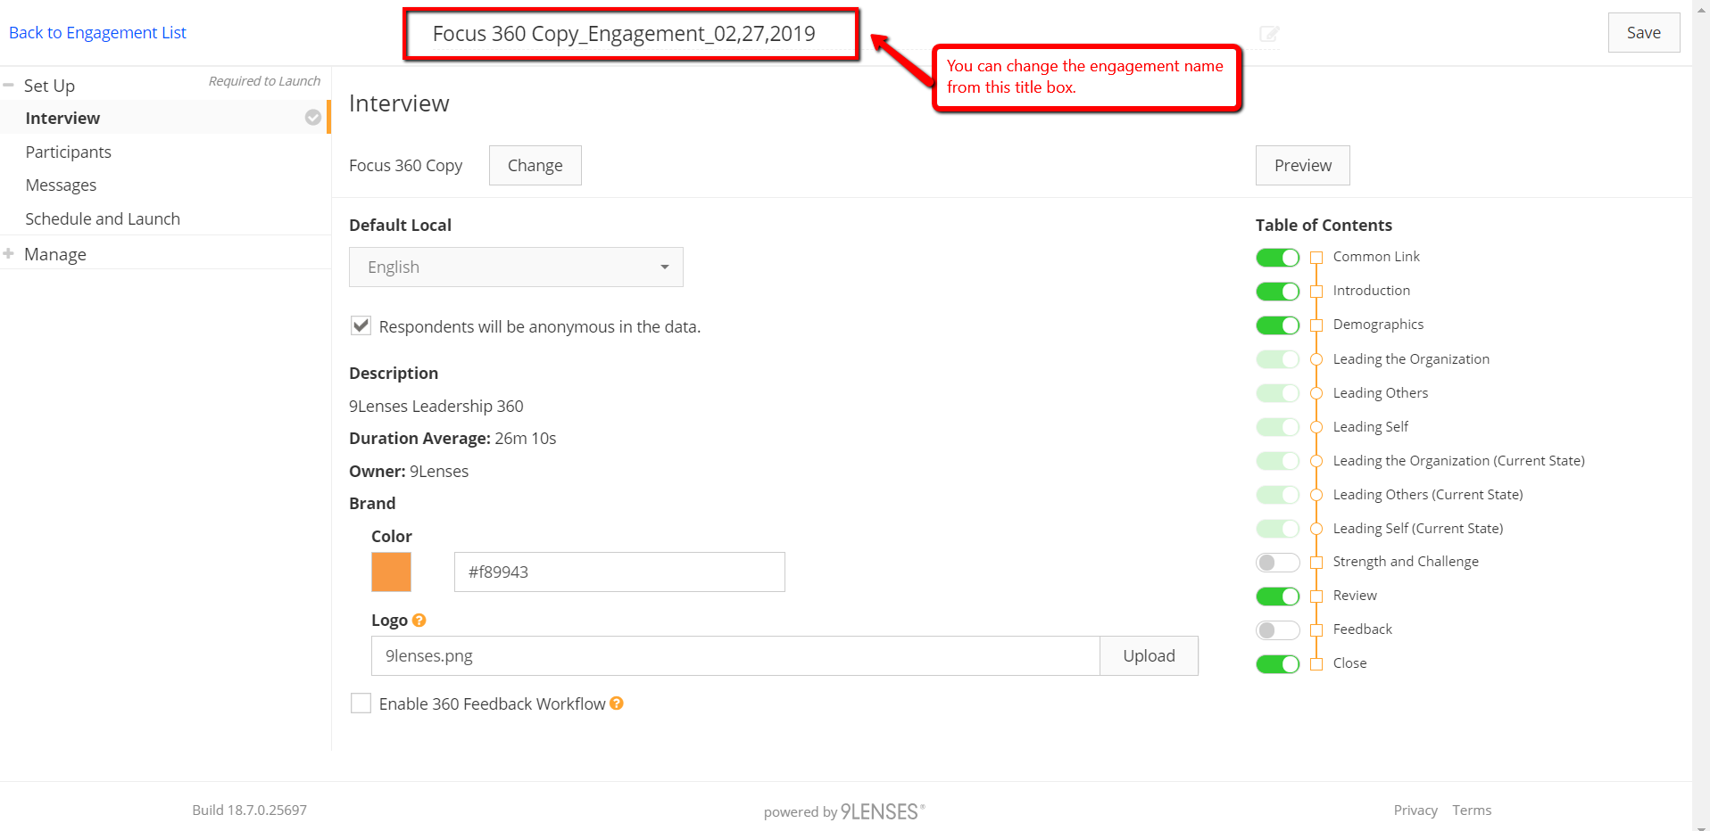Click the Leading Self (Current State) label
Image resolution: width=1710 pixels, height=831 pixels.
1418,528
